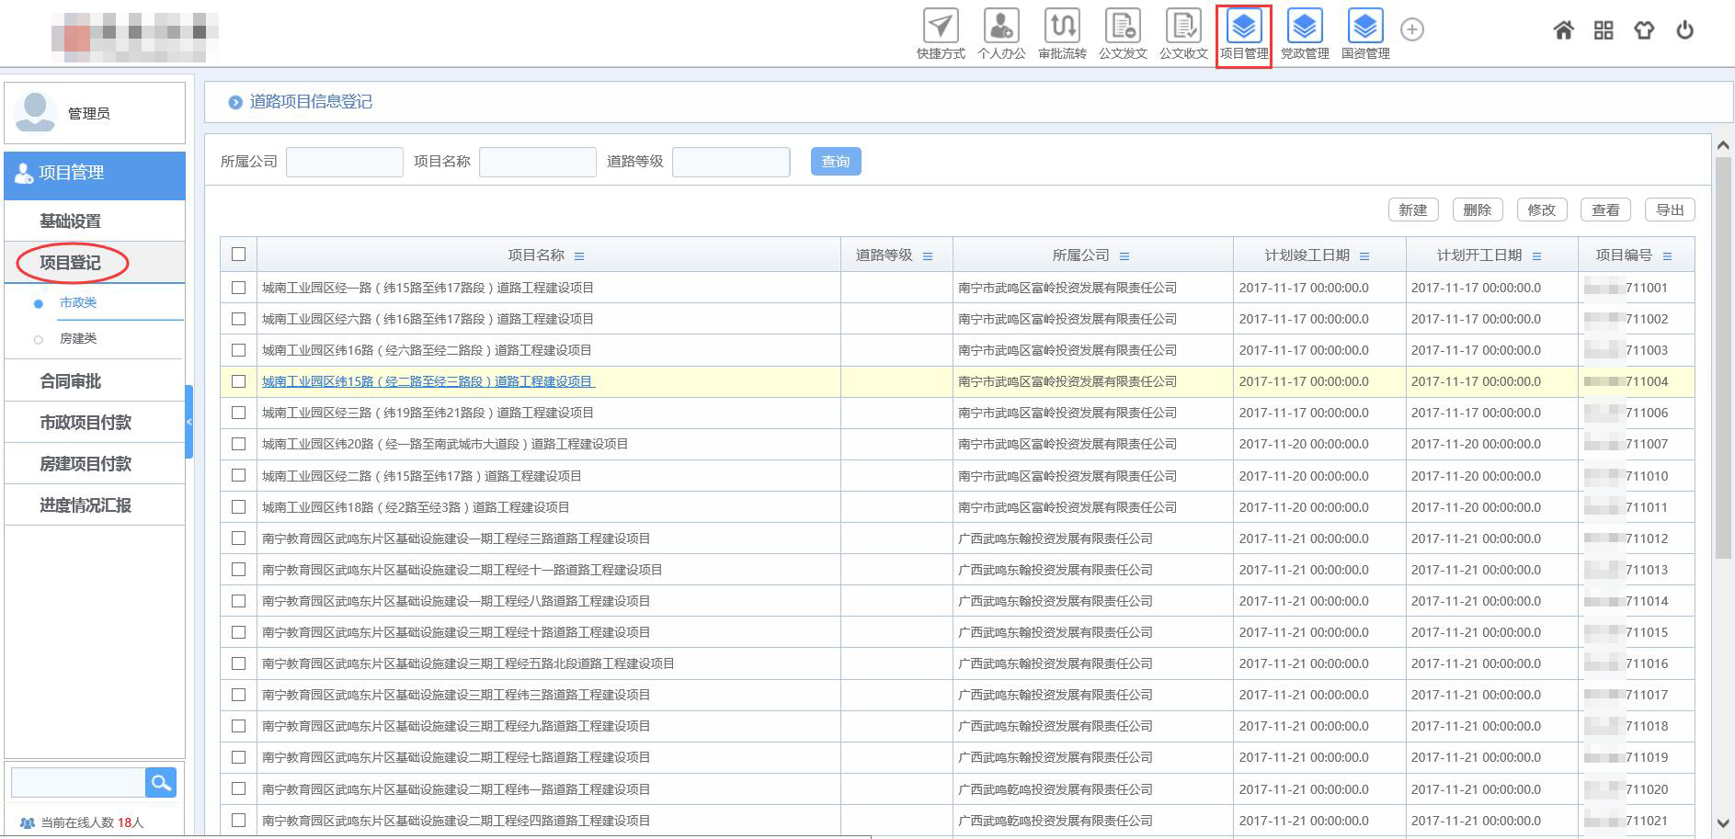Viewport: 1735px width, 839px height.
Task: Open the 项目名称 column menu
Action: 578,256
